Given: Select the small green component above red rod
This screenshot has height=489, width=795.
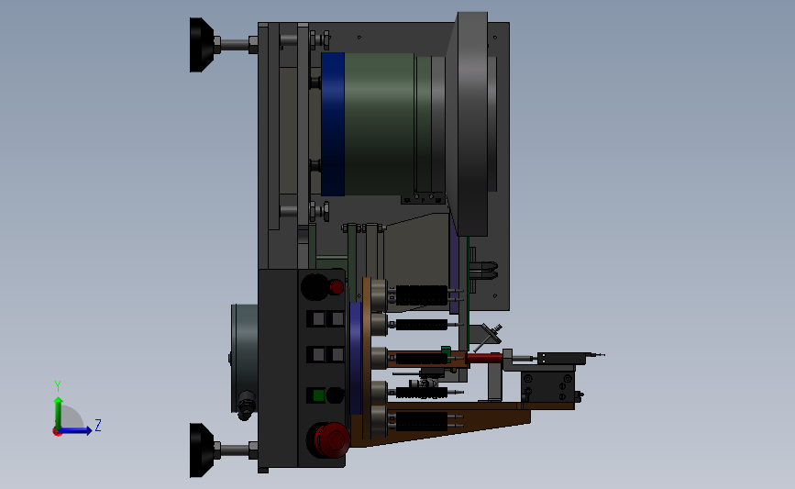Looking at the screenshot, I should [x=446, y=351].
